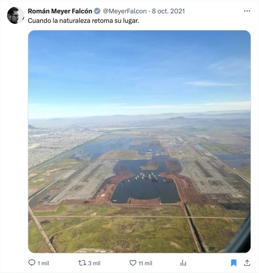Click the "3 mil" retweets count
The height and width of the screenshot is (273, 259).
(94, 263)
